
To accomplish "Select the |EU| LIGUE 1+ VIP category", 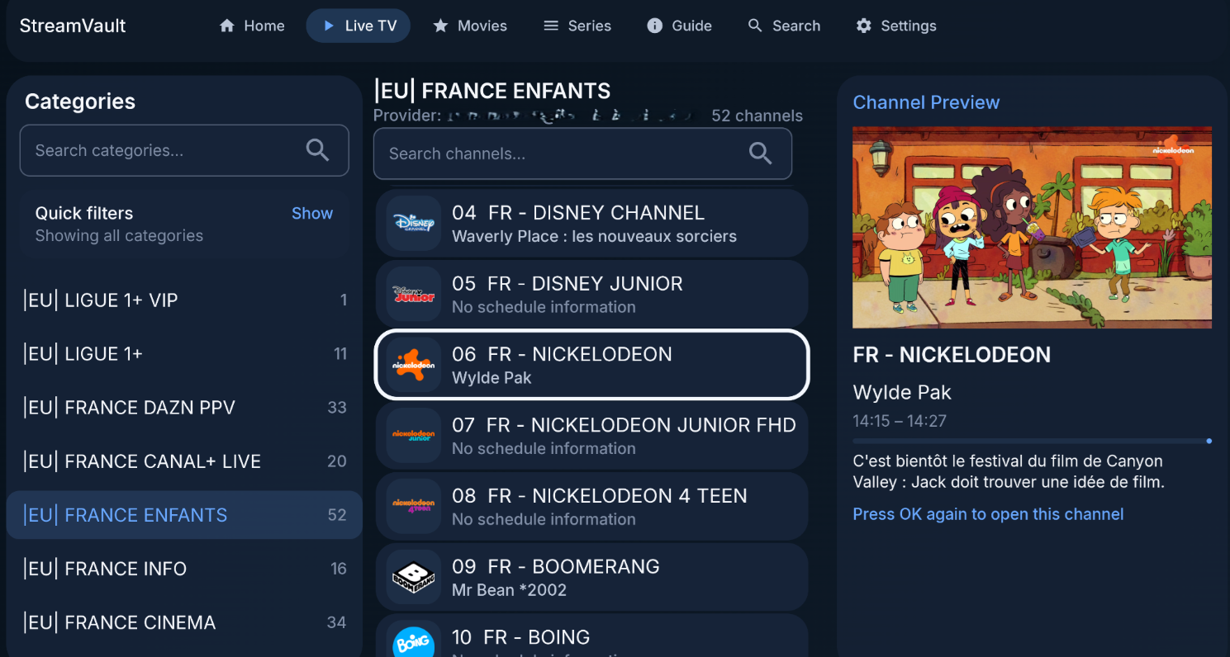I will tap(184, 300).
